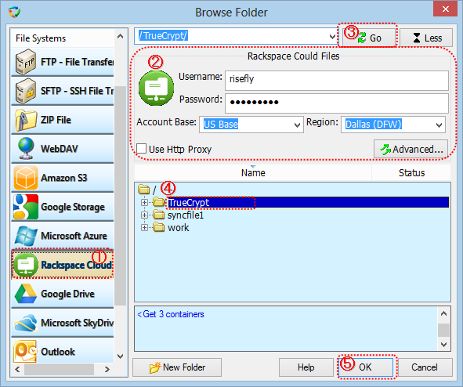
Task: Expand the syncfile1 tree node
Action: pyautogui.click(x=144, y=215)
